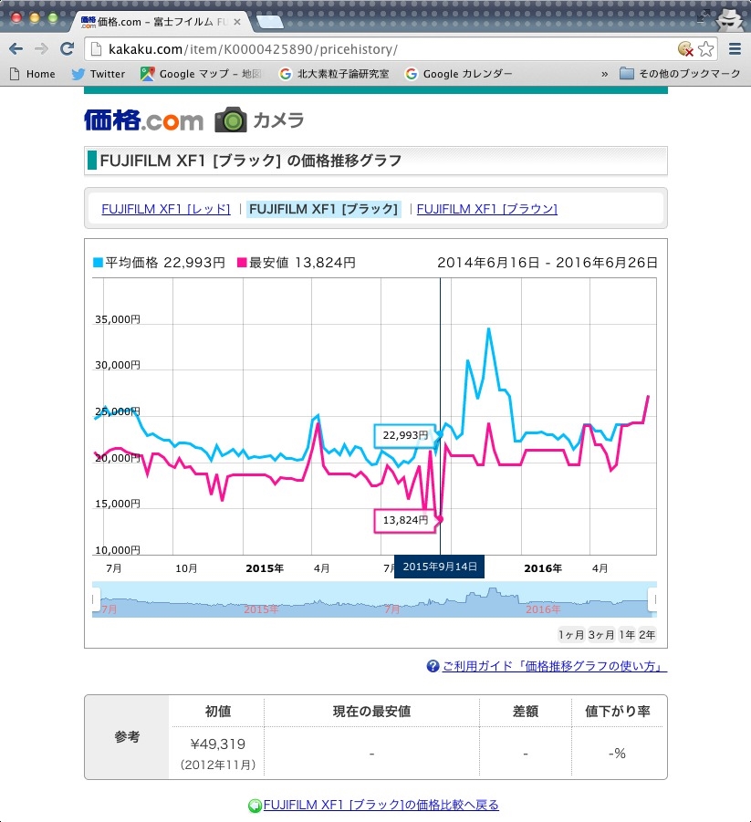Open the Twitter bookmark
The height and width of the screenshot is (822, 751).
99,74
